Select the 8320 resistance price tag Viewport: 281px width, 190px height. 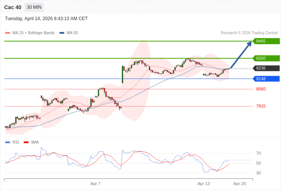266,58
